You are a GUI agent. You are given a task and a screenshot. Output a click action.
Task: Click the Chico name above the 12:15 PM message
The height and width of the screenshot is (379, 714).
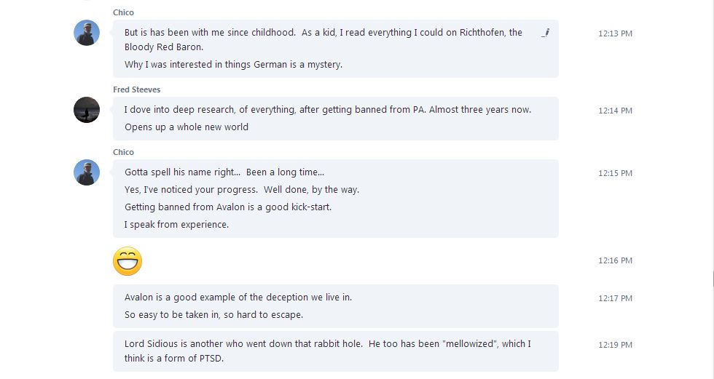(123, 152)
